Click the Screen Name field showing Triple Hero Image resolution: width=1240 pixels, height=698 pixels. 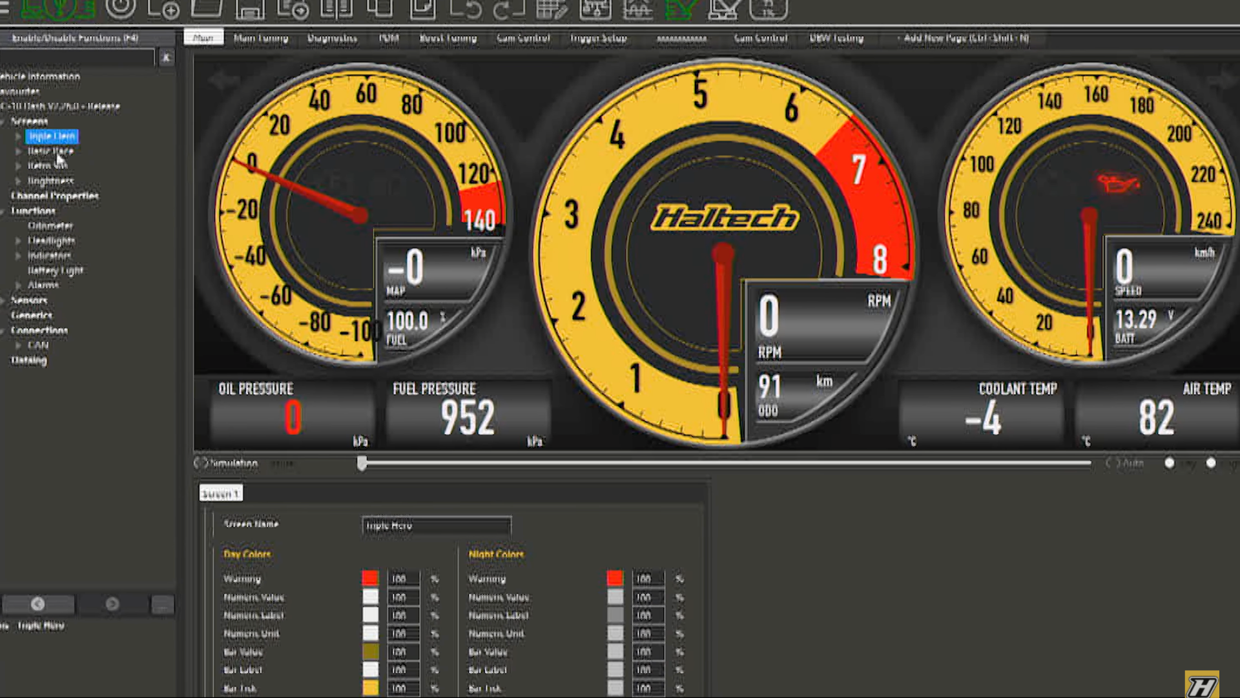[436, 525]
